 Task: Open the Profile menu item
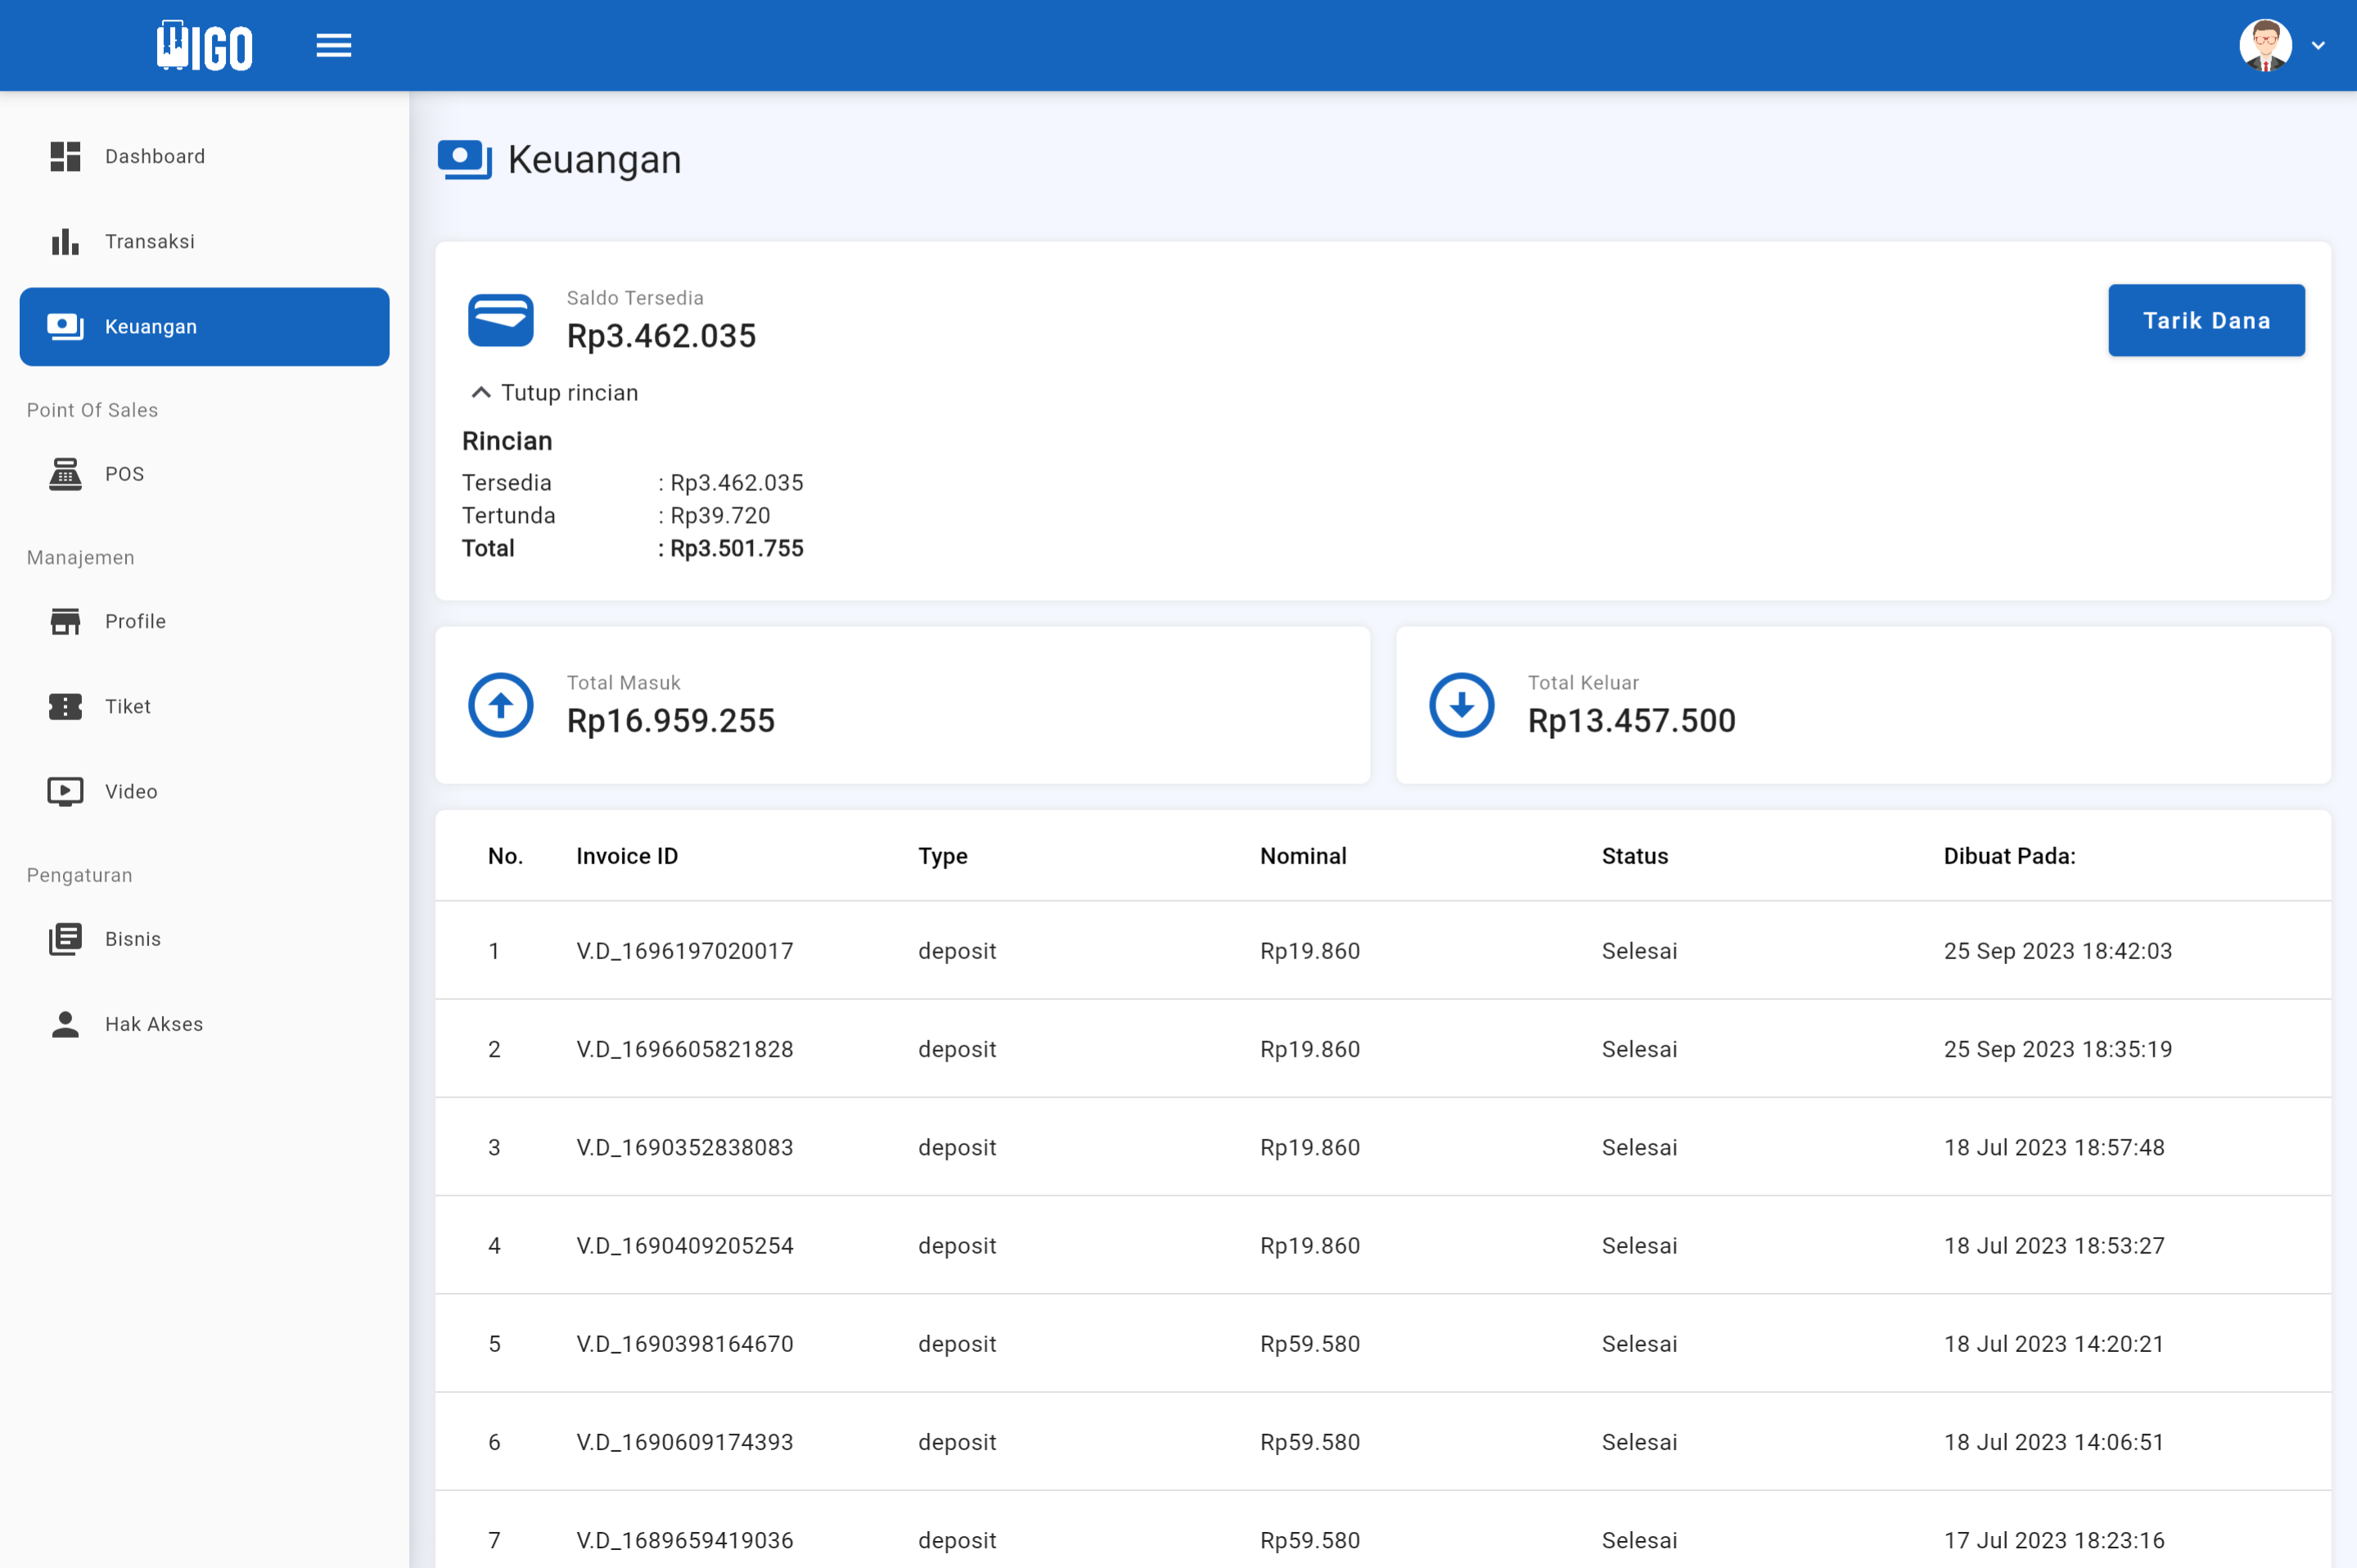point(135,621)
